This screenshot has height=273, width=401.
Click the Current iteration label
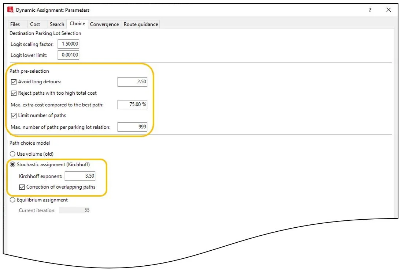click(x=37, y=210)
